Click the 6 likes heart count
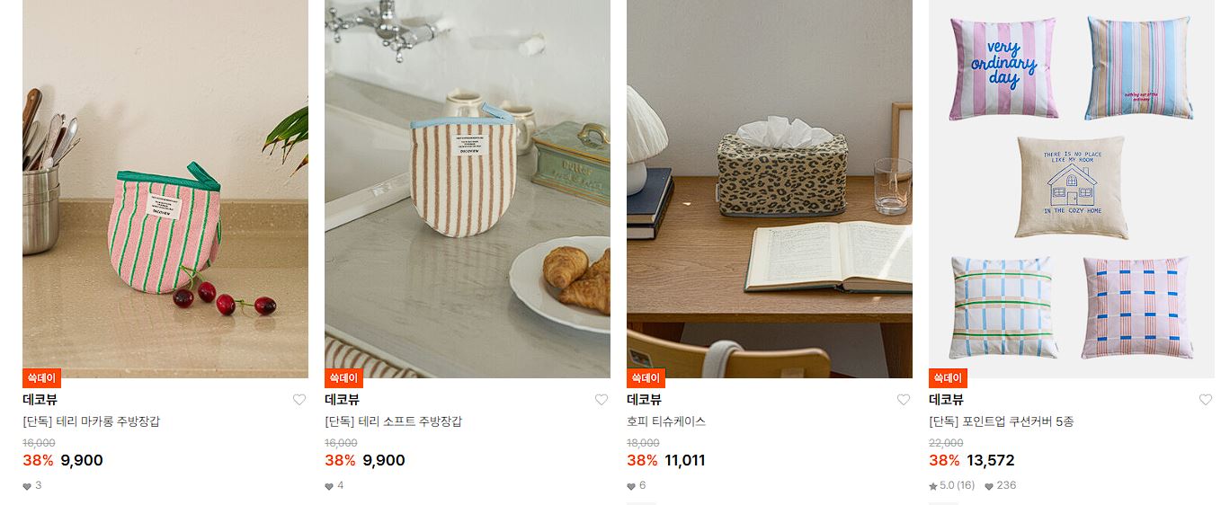 point(637,485)
